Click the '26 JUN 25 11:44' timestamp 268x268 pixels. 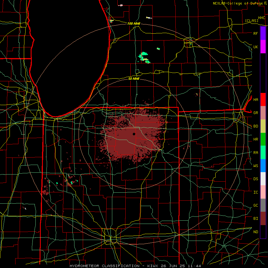pyautogui.click(x=181, y=266)
